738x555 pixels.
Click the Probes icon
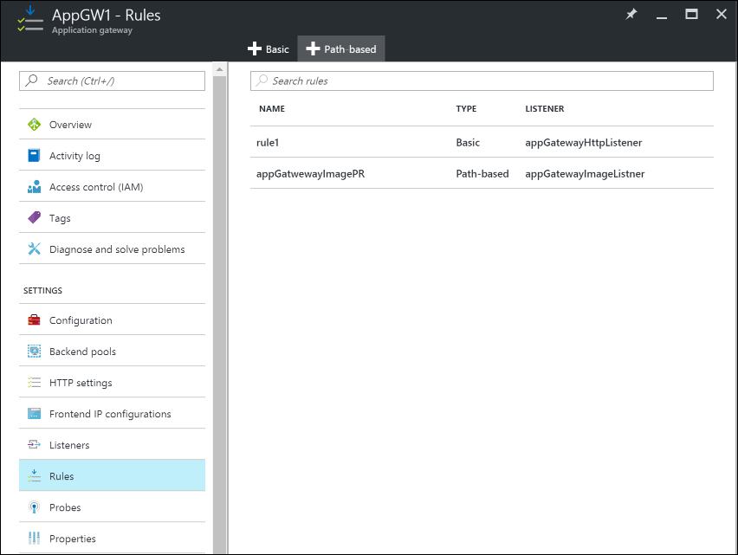tap(35, 507)
